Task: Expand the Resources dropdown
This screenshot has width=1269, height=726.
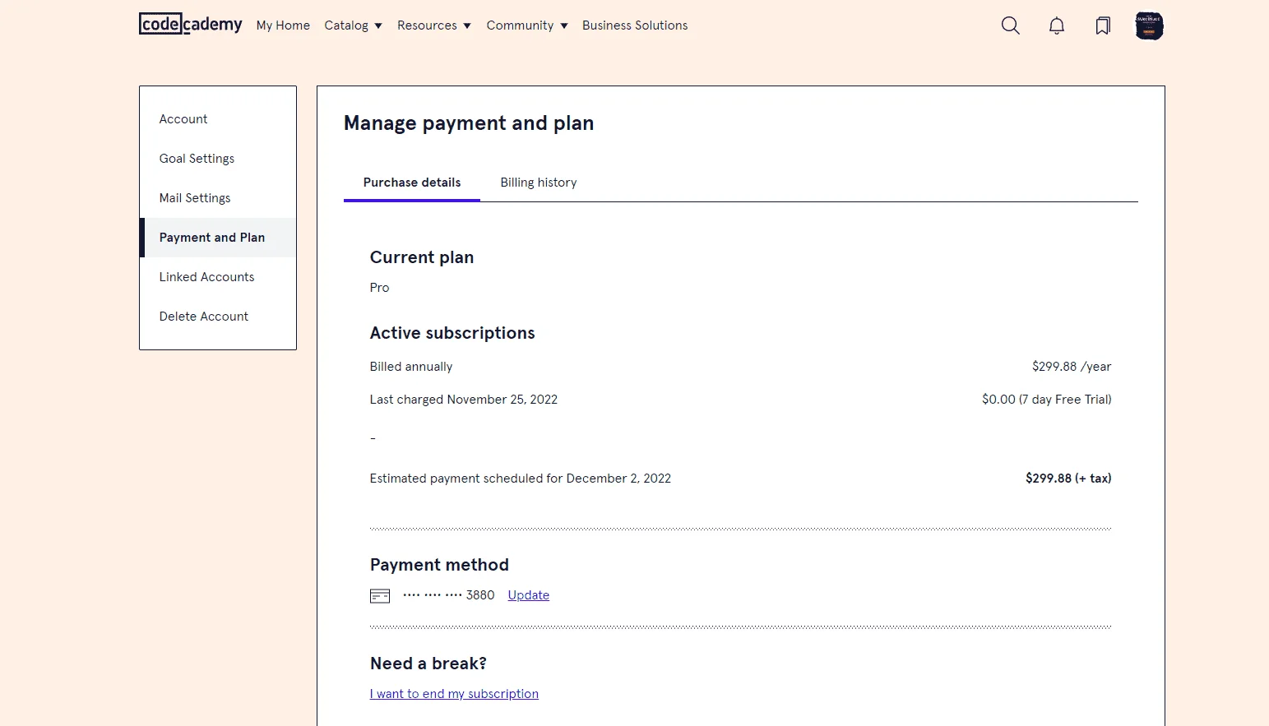Action: (434, 25)
